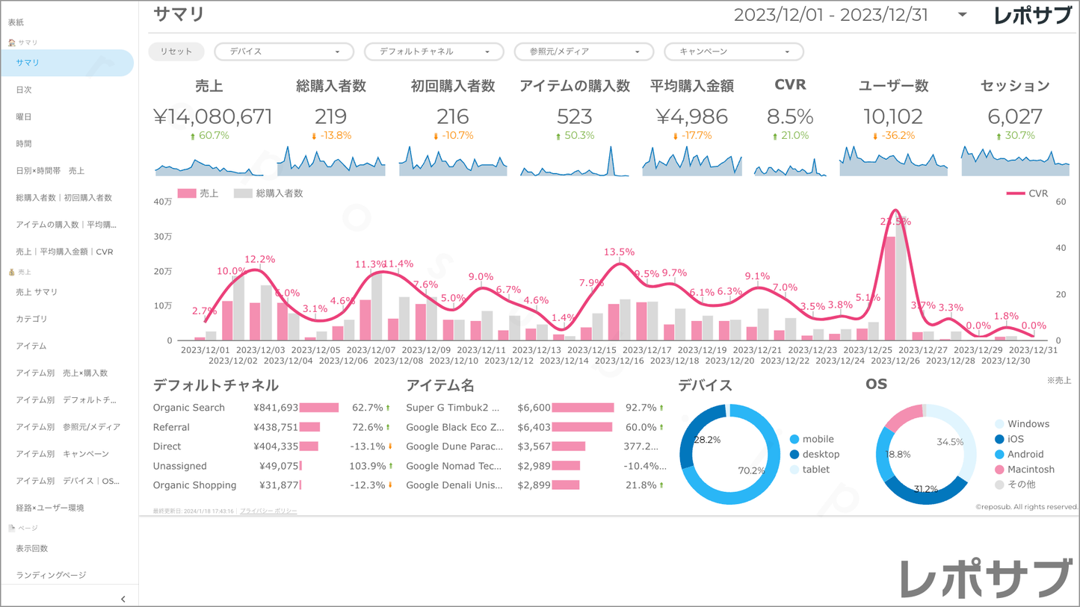Click the orange down arrow under ユーザー数
Viewport: 1080px width, 607px height.
875,137
